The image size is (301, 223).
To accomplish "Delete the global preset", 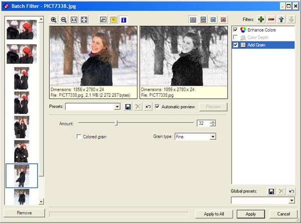I will coord(281,191).
